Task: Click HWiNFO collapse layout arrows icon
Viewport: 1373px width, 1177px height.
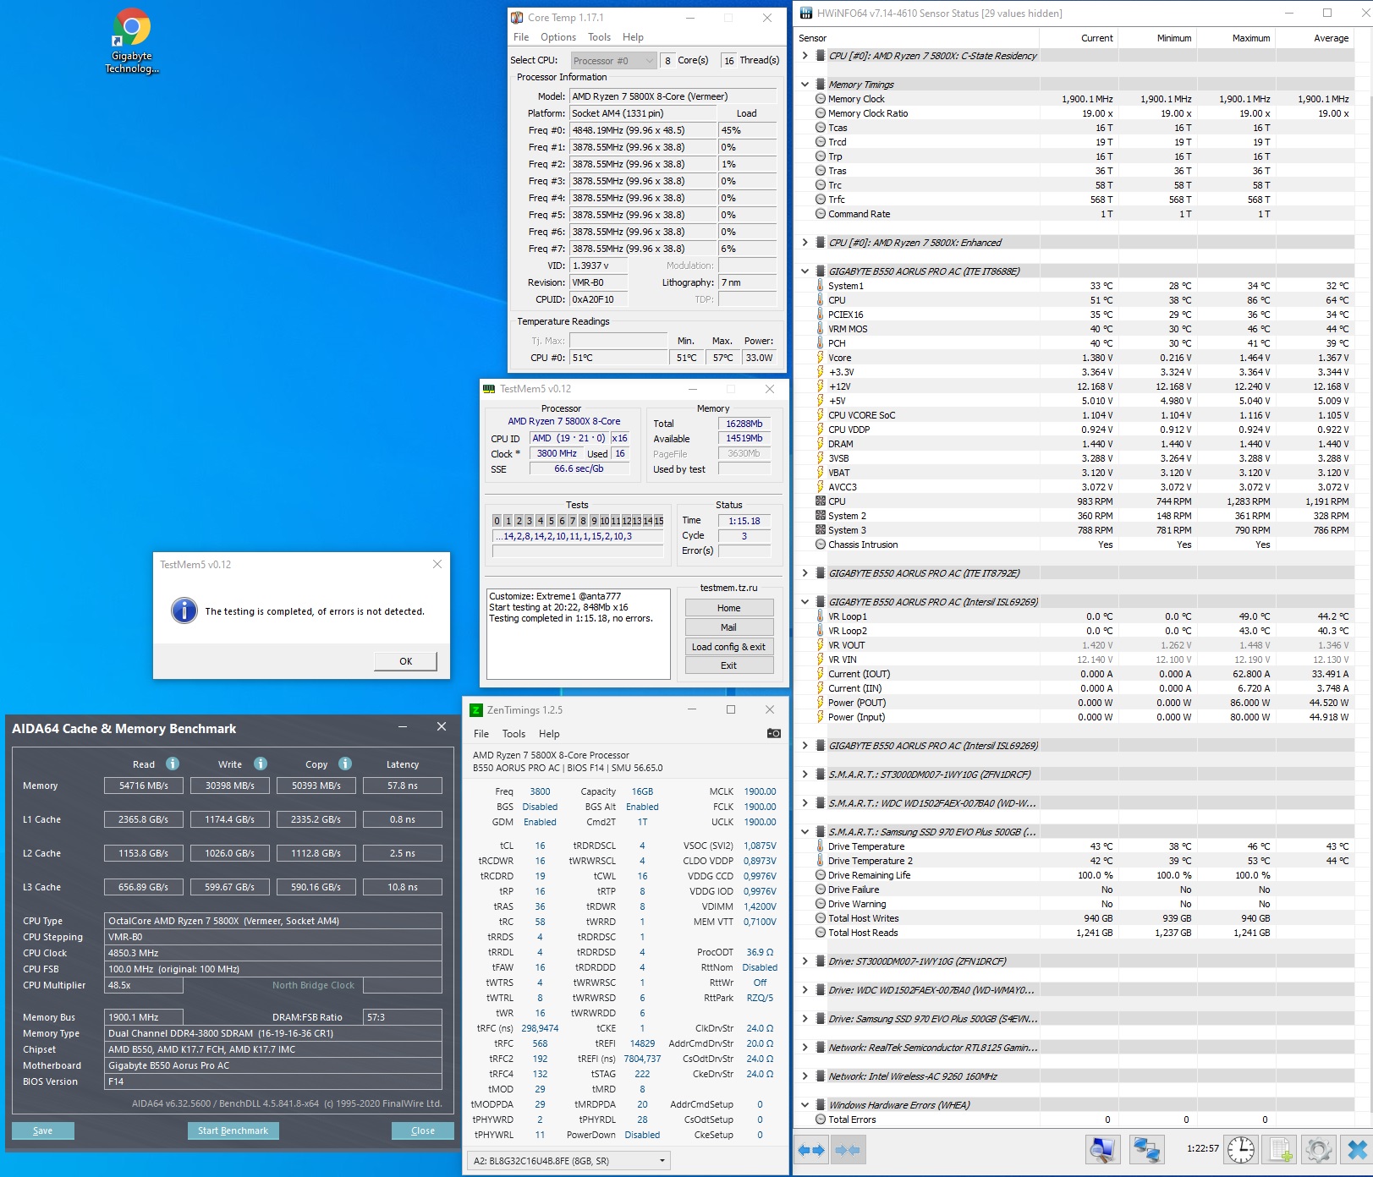Action: (x=847, y=1150)
